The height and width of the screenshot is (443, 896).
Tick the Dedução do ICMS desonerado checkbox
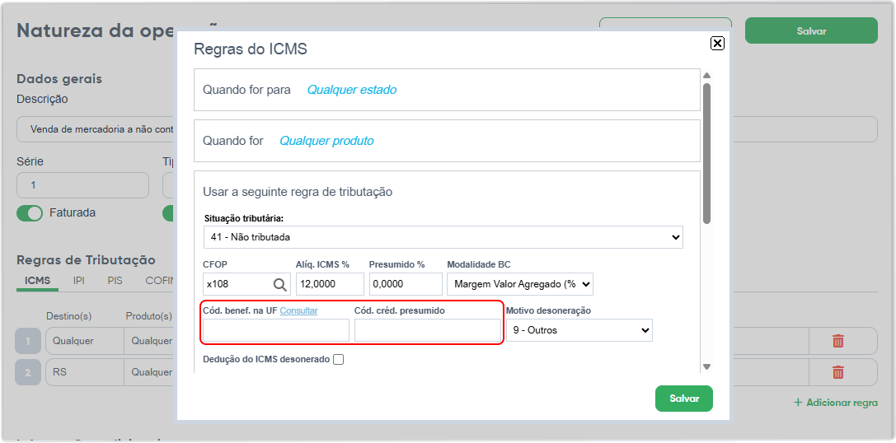pos(338,360)
